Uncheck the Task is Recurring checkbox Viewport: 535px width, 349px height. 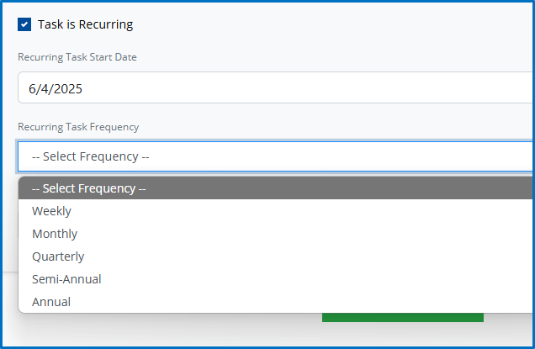[x=24, y=24]
